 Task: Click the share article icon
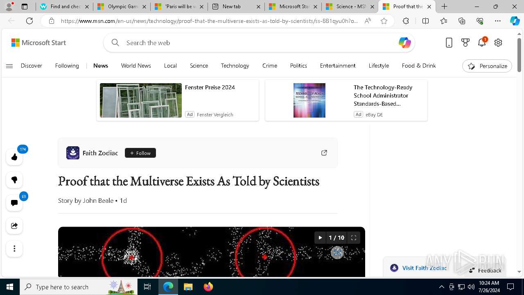(14, 226)
